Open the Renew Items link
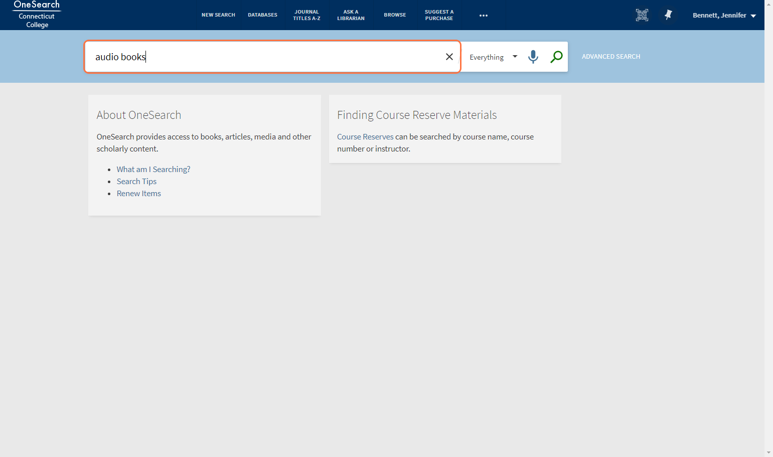Image resolution: width=773 pixels, height=457 pixels. coord(139,194)
